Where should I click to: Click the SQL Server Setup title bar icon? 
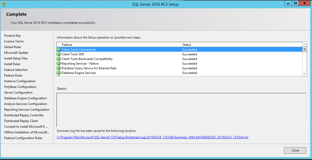[x=4, y=4]
